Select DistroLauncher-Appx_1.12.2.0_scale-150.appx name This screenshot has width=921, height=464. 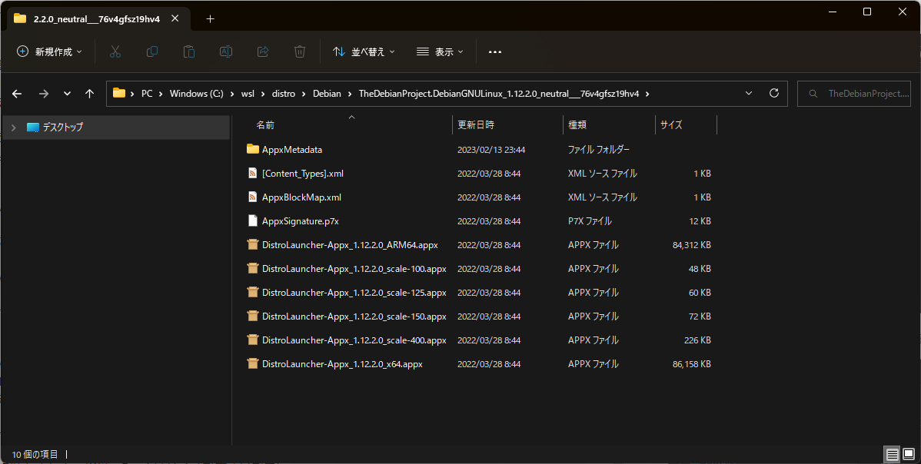tap(354, 317)
